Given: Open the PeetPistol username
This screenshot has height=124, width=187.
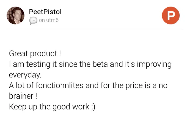Looking at the screenshot, I should pyautogui.click(x=45, y=12).
